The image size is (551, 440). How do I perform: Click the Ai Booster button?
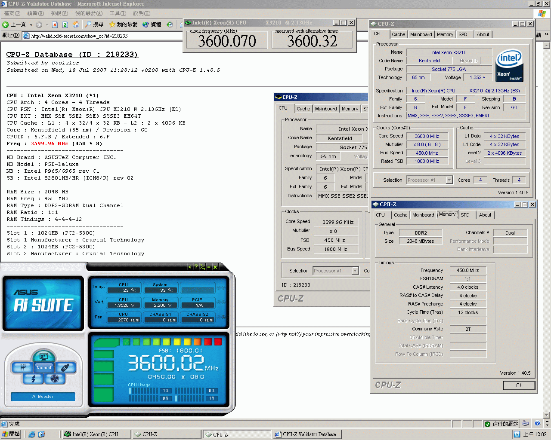43,396
